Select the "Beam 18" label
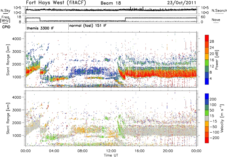 click(111, 3)
